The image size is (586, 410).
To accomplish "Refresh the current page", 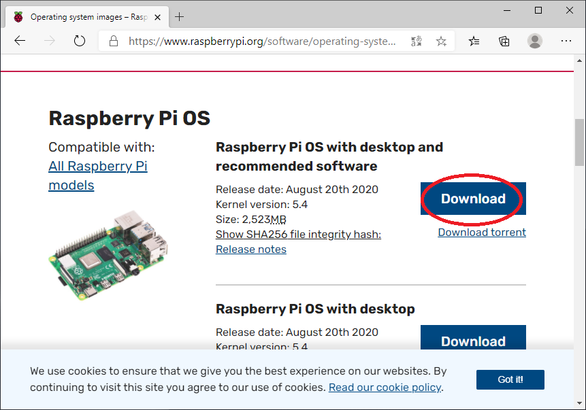I will coord(80,41).
